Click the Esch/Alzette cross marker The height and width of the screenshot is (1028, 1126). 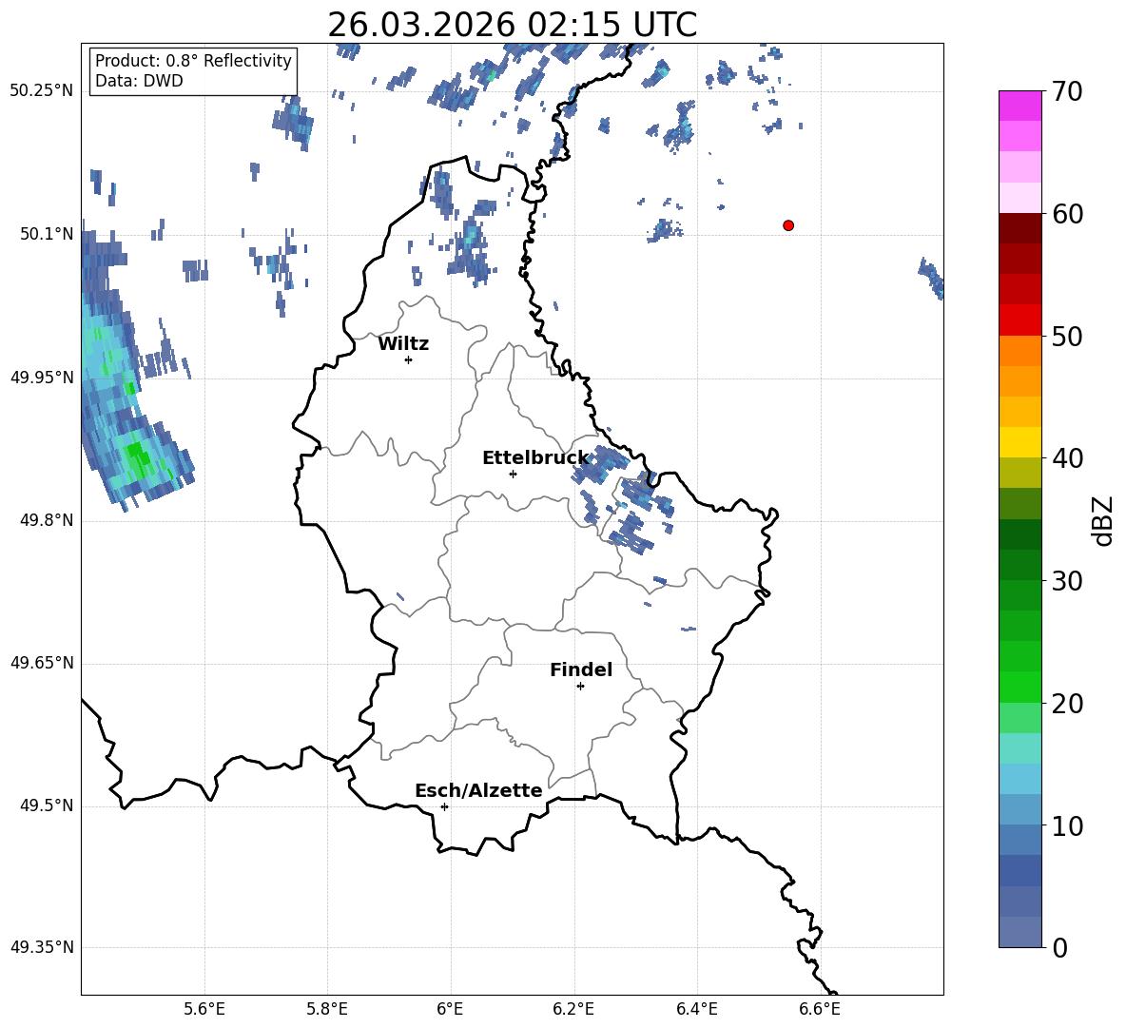[444, 806]
